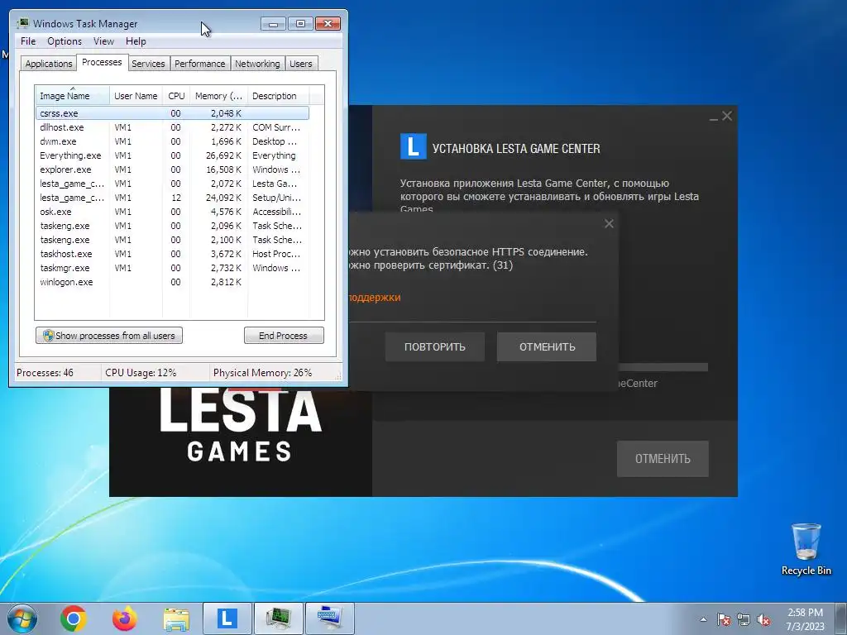Close the HTTPS error dialog
Viewport: 847px width, 635px height.
click(x=609, y=223)
